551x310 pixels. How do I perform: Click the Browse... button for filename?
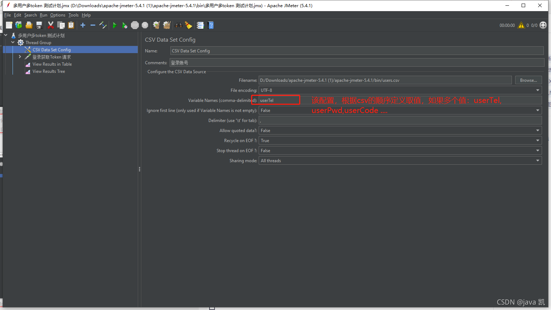click(528, 80)
